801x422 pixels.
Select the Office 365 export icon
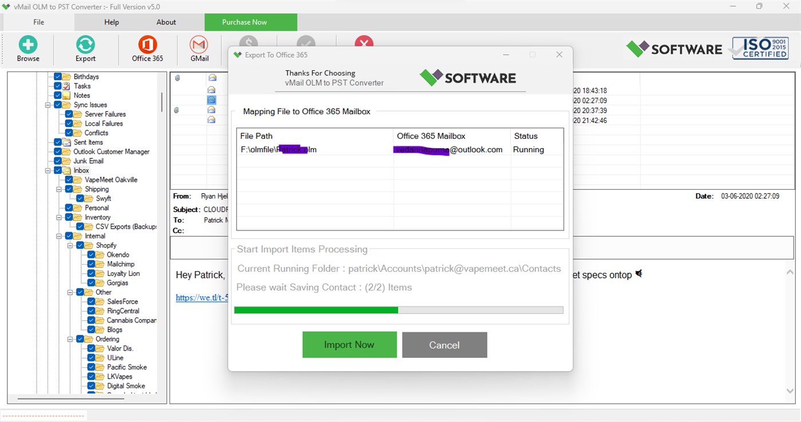click(x=147, y=49)
